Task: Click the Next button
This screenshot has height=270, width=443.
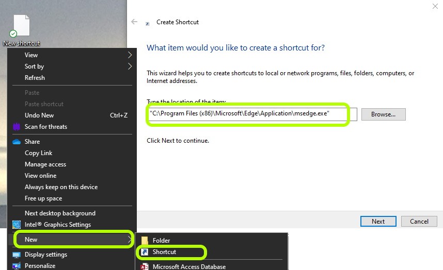Action: click(378, 222)
